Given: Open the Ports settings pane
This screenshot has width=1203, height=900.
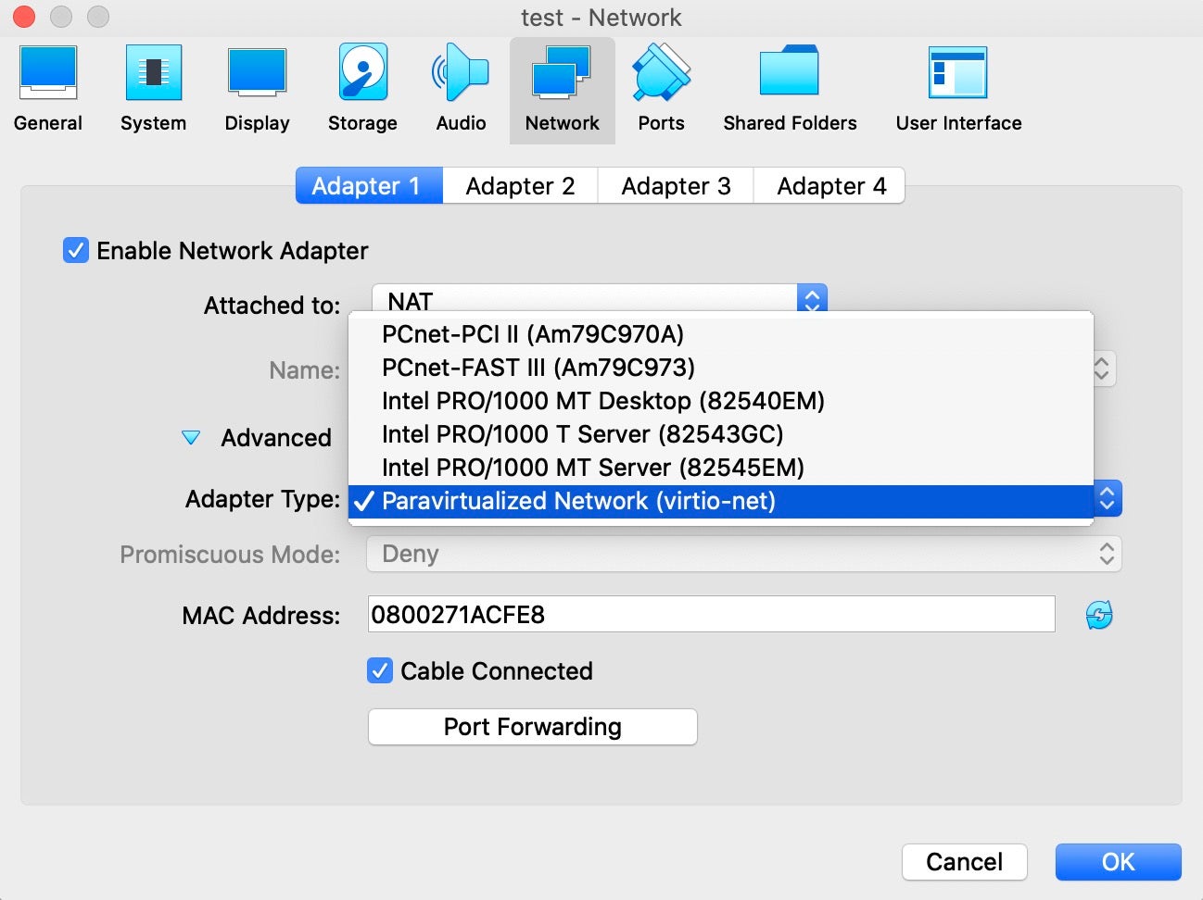Looking at the screenshot, I should tap(661, 90).
